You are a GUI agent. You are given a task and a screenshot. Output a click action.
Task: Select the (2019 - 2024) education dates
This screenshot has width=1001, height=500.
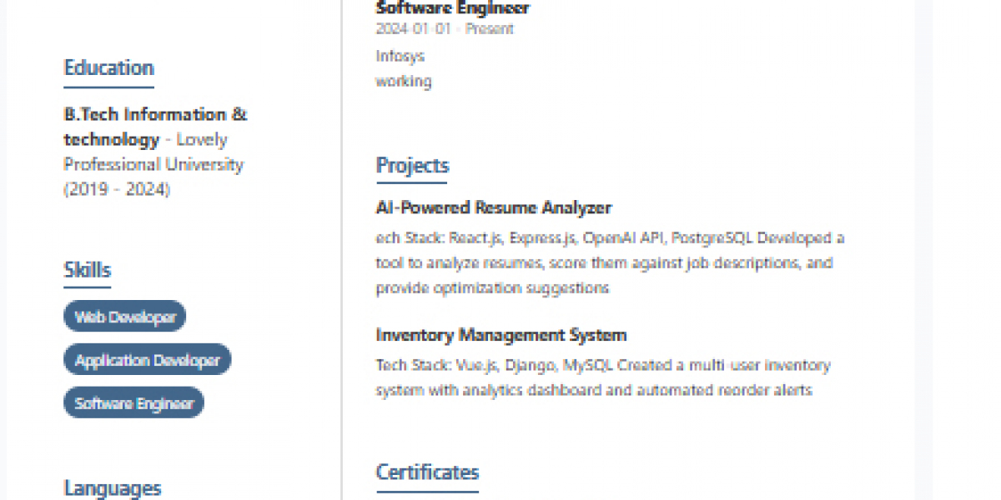click(117, 189)
